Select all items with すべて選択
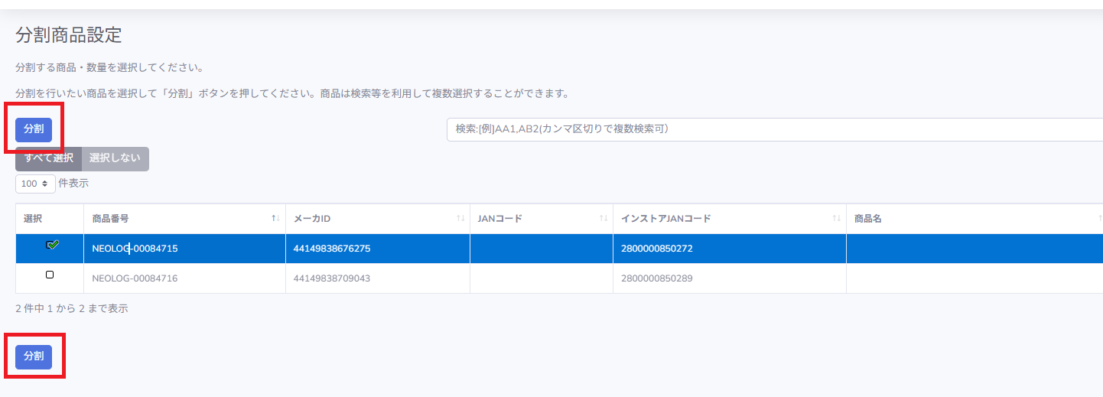Viewport: 1103px width, 397px height. tap(48, 158)
